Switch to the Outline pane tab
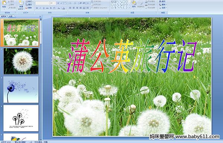The width and height of the screenshot is (223, 143). pyautogui.click(x=10, y=16)
